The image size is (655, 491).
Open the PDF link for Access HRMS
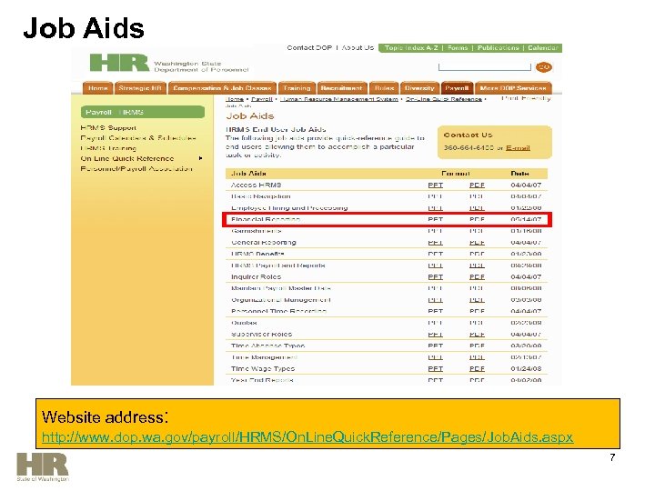tap(477, 185)
